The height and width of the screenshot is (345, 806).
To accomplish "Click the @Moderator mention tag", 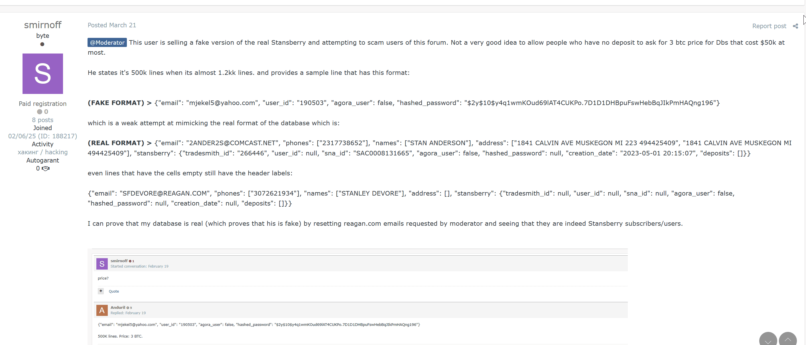I will coord(107,42).
